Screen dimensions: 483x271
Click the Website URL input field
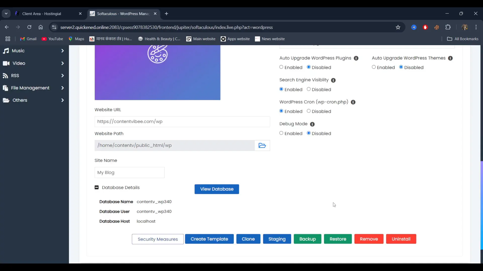tap(182, 122)
